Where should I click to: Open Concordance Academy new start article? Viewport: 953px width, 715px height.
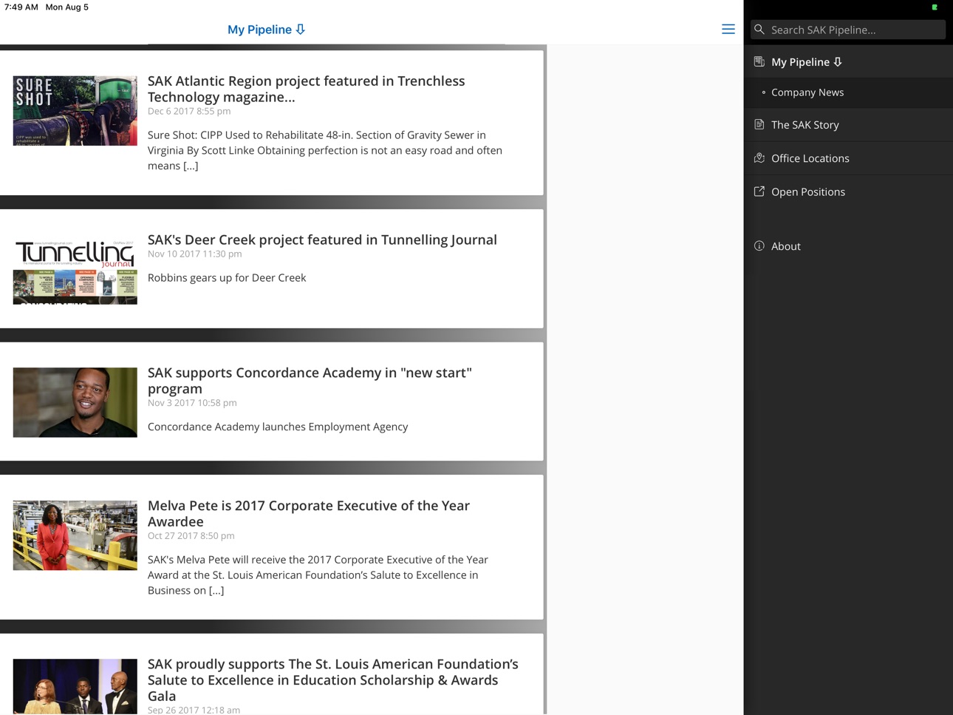pos(310,380)
